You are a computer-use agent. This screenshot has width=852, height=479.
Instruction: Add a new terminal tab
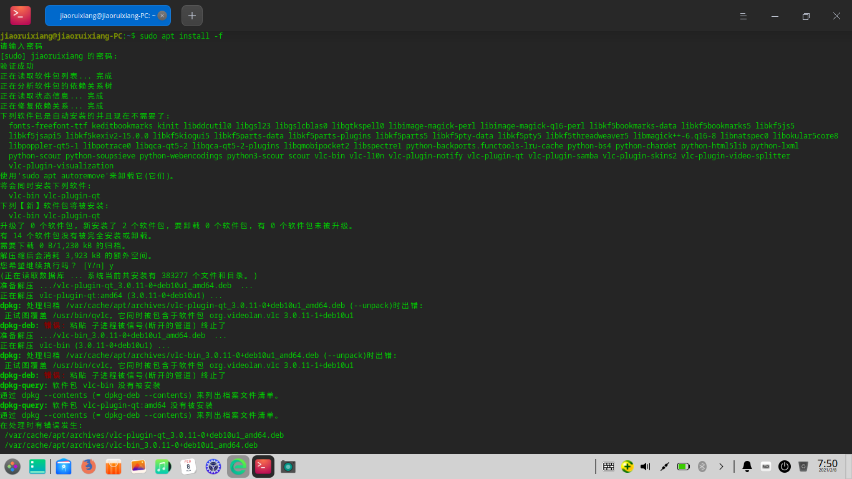pos(192,16)
